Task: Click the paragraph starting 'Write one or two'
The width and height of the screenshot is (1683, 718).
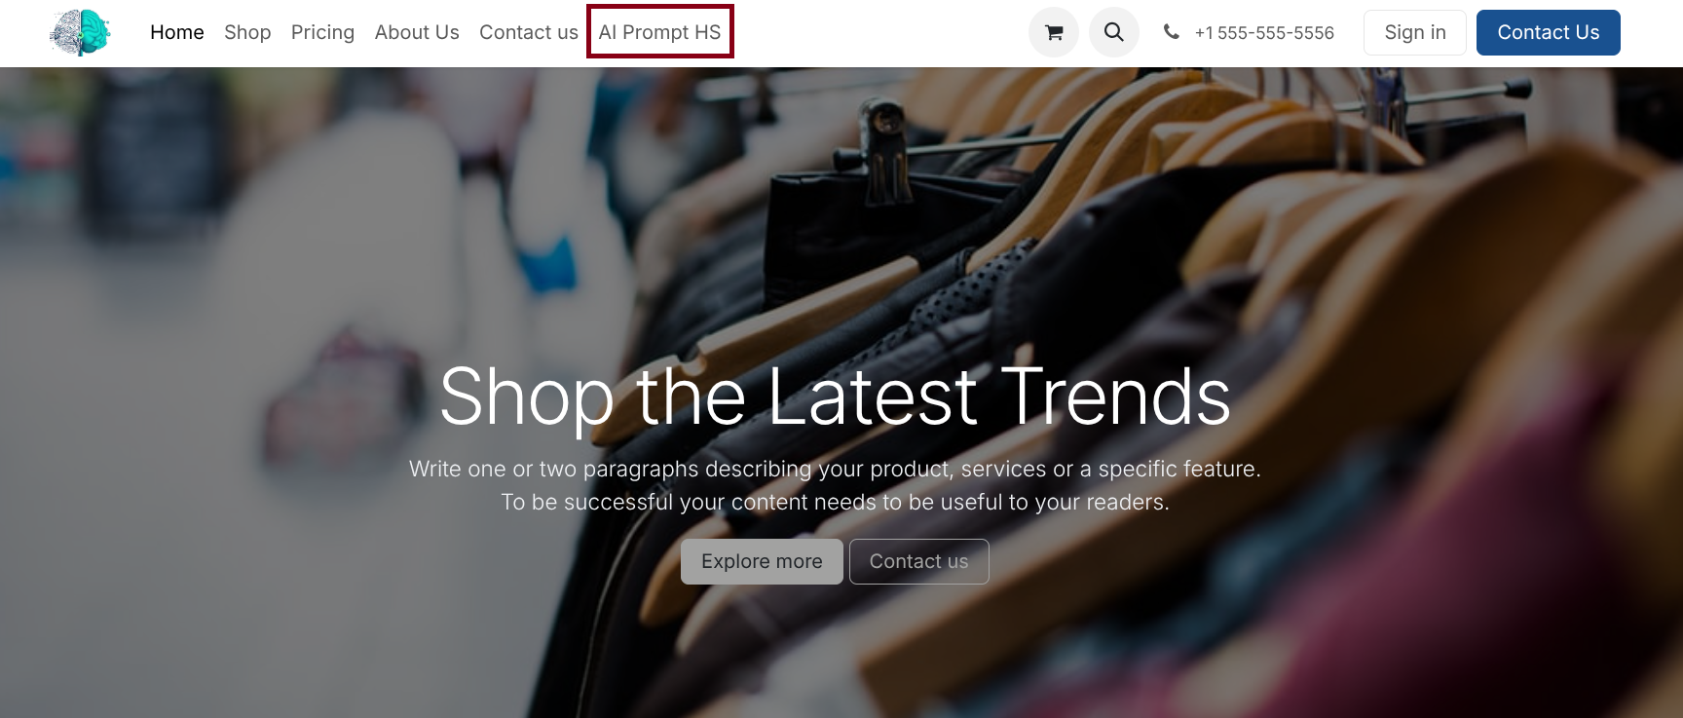Action: [836, 485]
